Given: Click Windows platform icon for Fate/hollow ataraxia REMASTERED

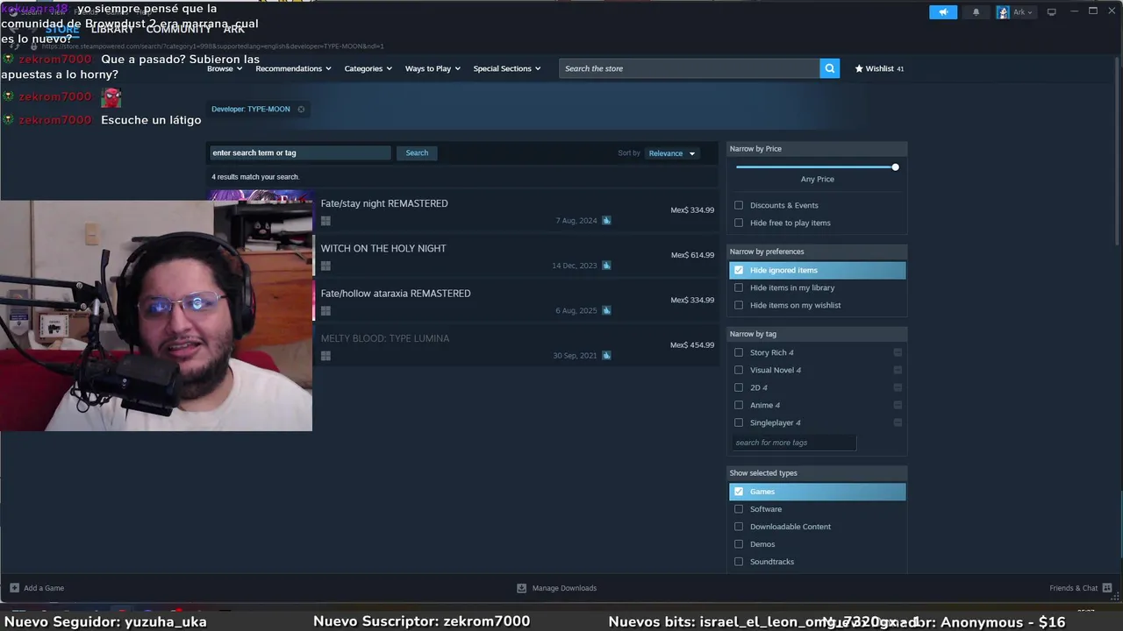Looking at the screenshot, I should tap(325, 311).
